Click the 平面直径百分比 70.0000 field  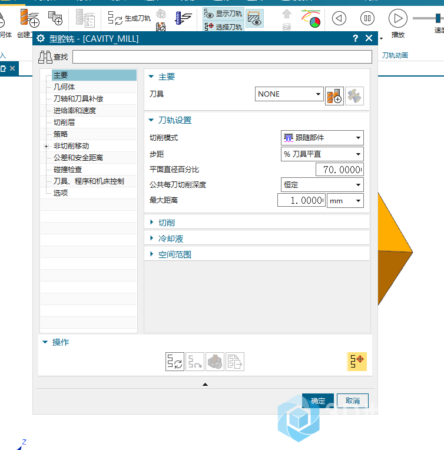pos(340,169)
